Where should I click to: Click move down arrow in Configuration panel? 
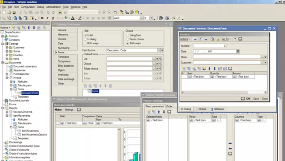(34, 28)
